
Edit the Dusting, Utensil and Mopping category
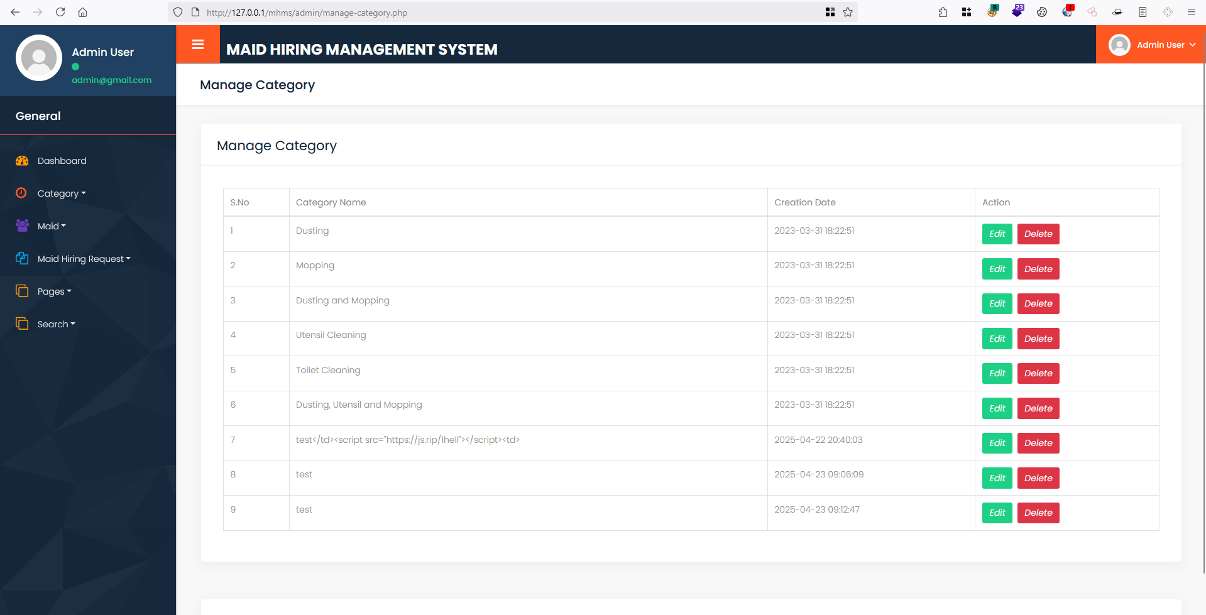click(x=997, y=408)
